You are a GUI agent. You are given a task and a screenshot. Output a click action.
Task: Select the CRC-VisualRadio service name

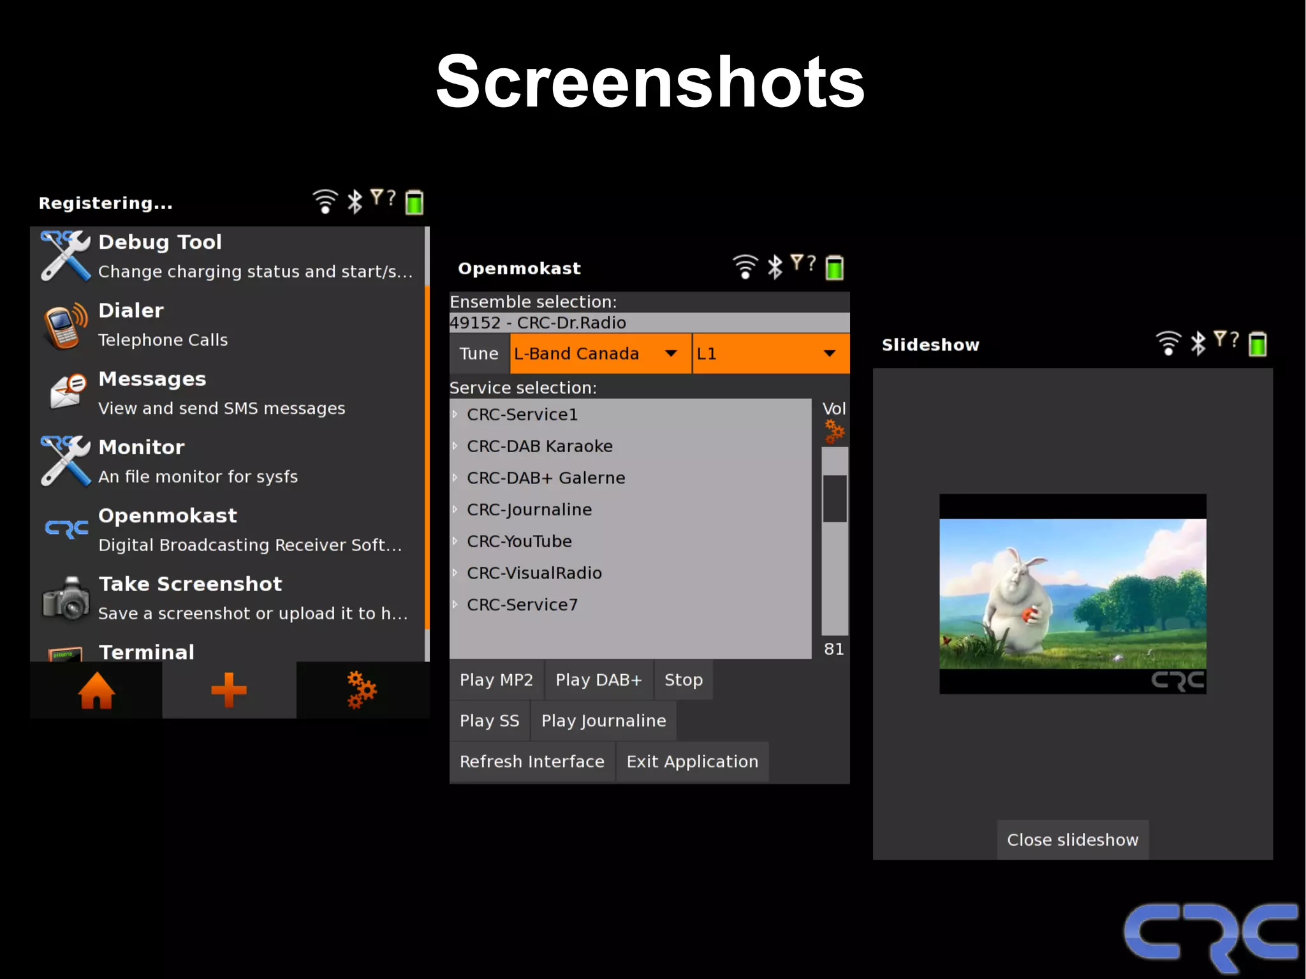[x=534, y=573]
